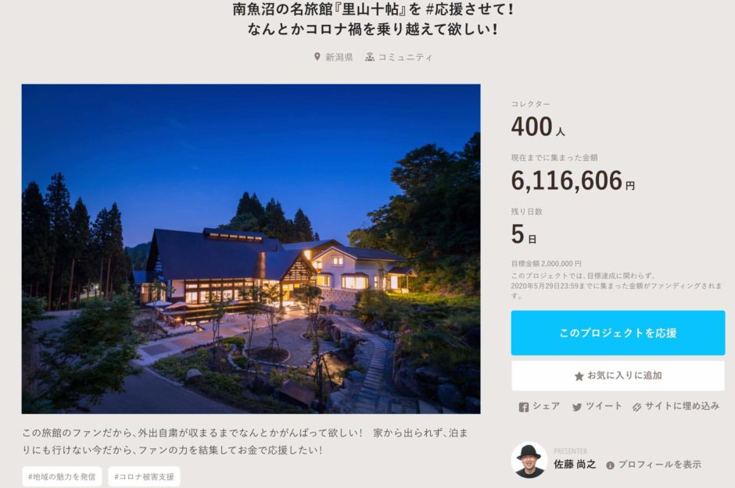Add to favorites with お気に入りに追加
The height and width of the screenshot is (488, 735).
click(x=618, y=376)
